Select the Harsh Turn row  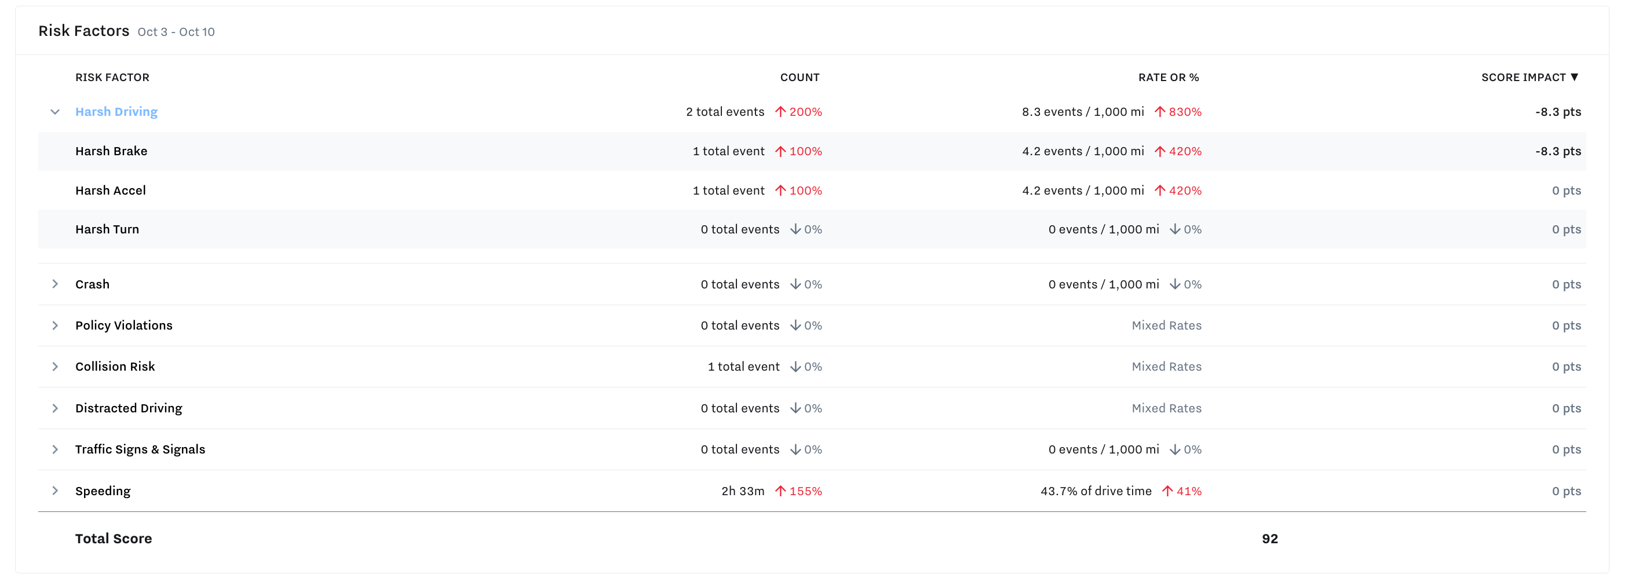click(107, 229)
